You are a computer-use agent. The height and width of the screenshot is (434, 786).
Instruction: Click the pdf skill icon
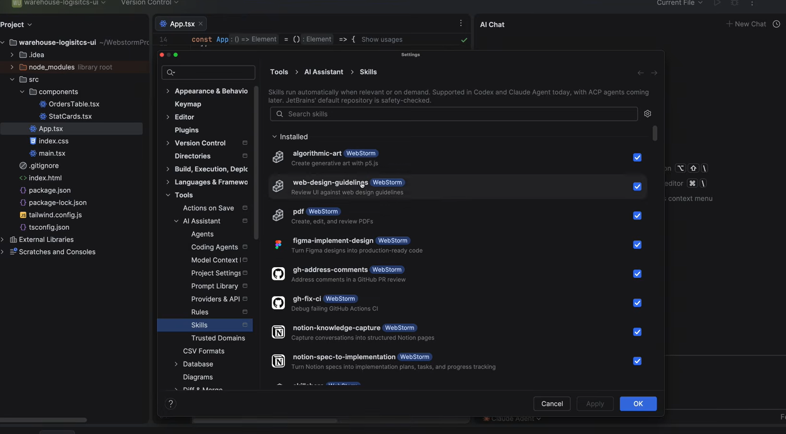coord(278,215)
